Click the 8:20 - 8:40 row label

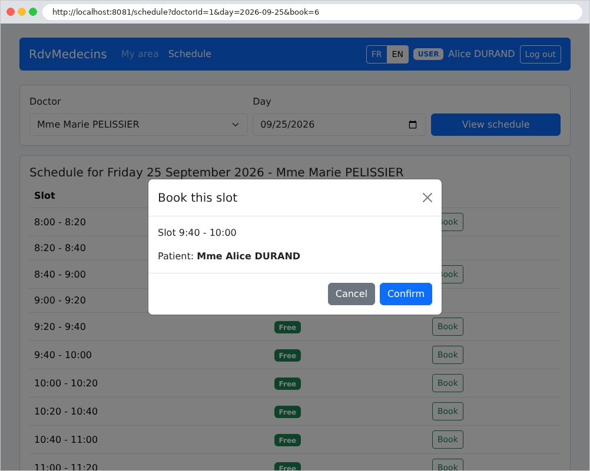60,248
